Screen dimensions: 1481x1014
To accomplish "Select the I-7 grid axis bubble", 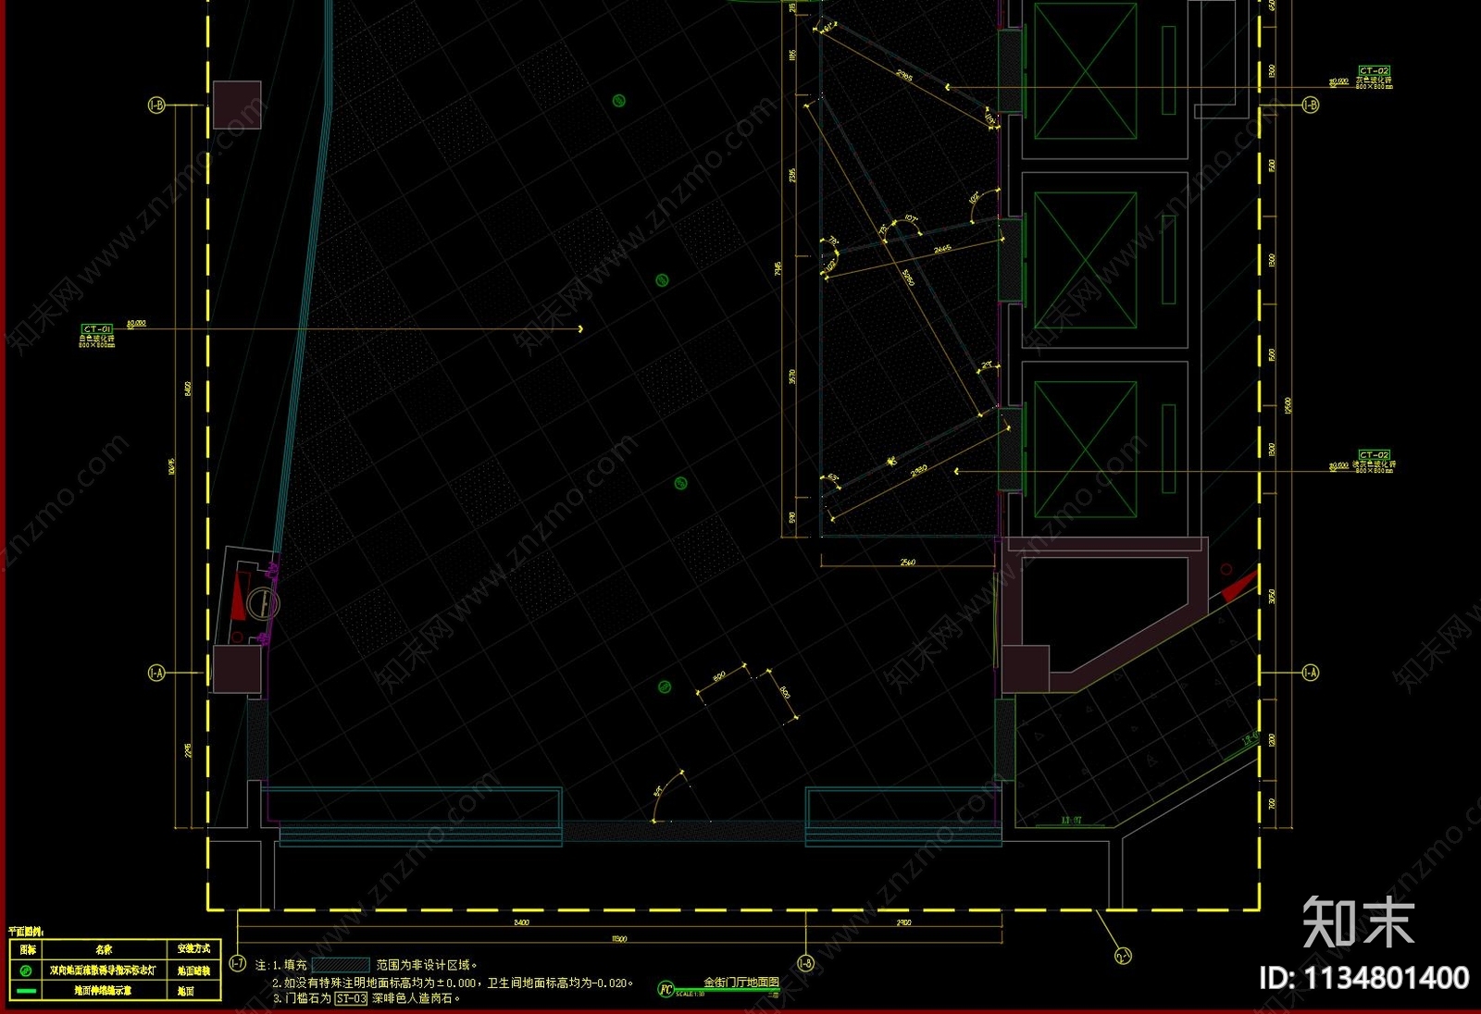I will pos(238,963).
